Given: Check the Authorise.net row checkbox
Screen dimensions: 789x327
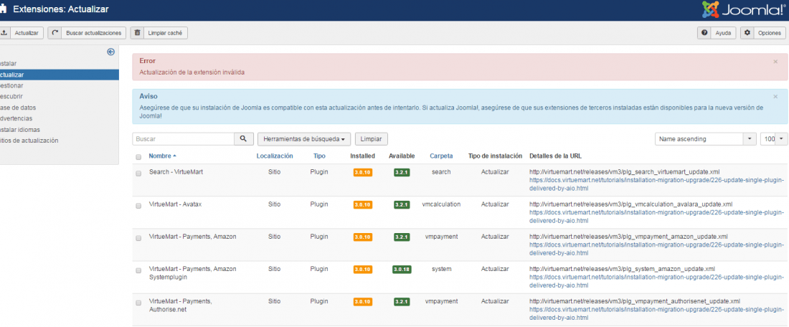Looking at the screenshot, I should (x=138, y=303).
